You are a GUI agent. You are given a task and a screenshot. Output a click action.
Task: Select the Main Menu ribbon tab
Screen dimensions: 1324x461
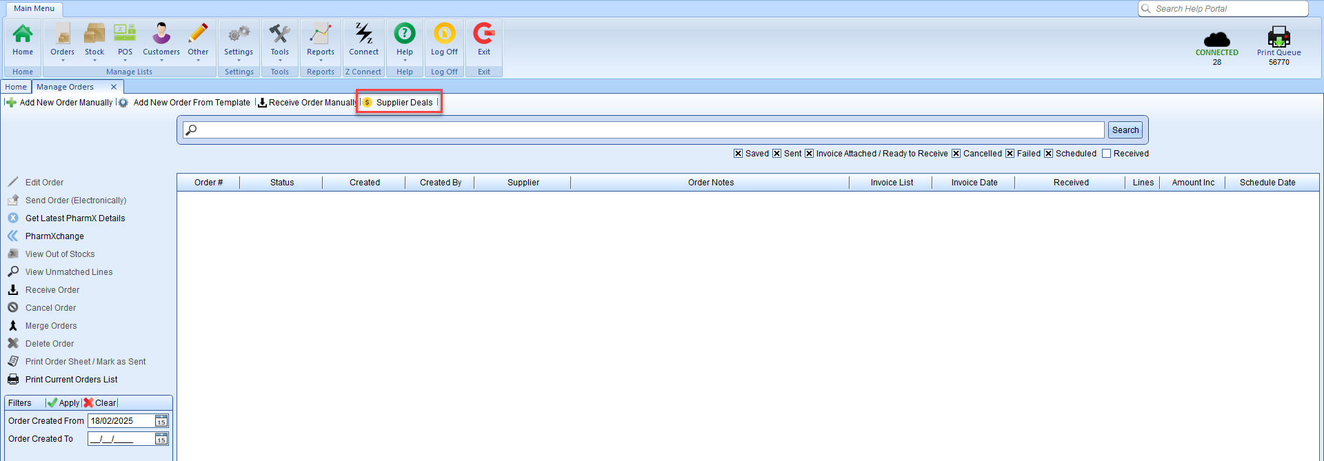34,8
